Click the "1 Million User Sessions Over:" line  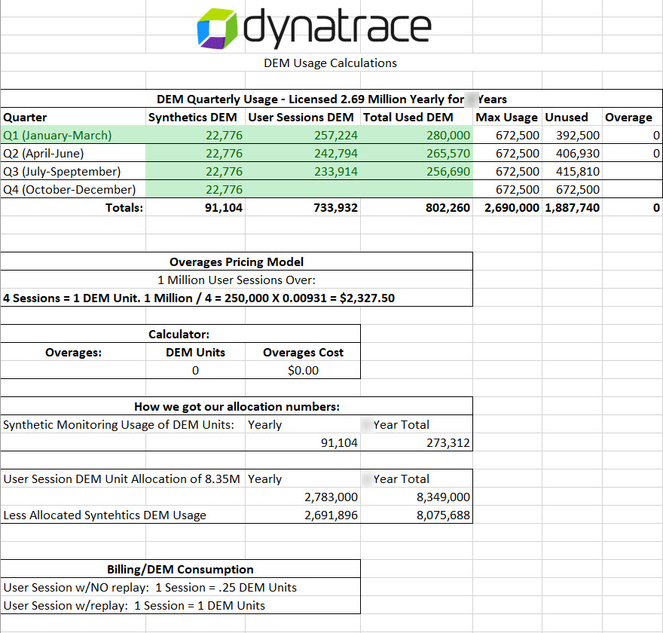pyautogui.click(x=237, y=280)
